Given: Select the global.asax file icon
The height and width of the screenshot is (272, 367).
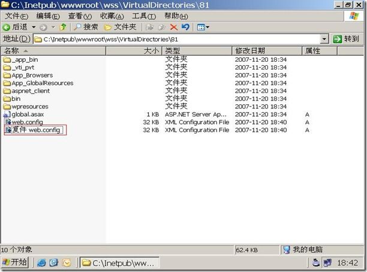Looking at the screenshot, I should 7,114.
